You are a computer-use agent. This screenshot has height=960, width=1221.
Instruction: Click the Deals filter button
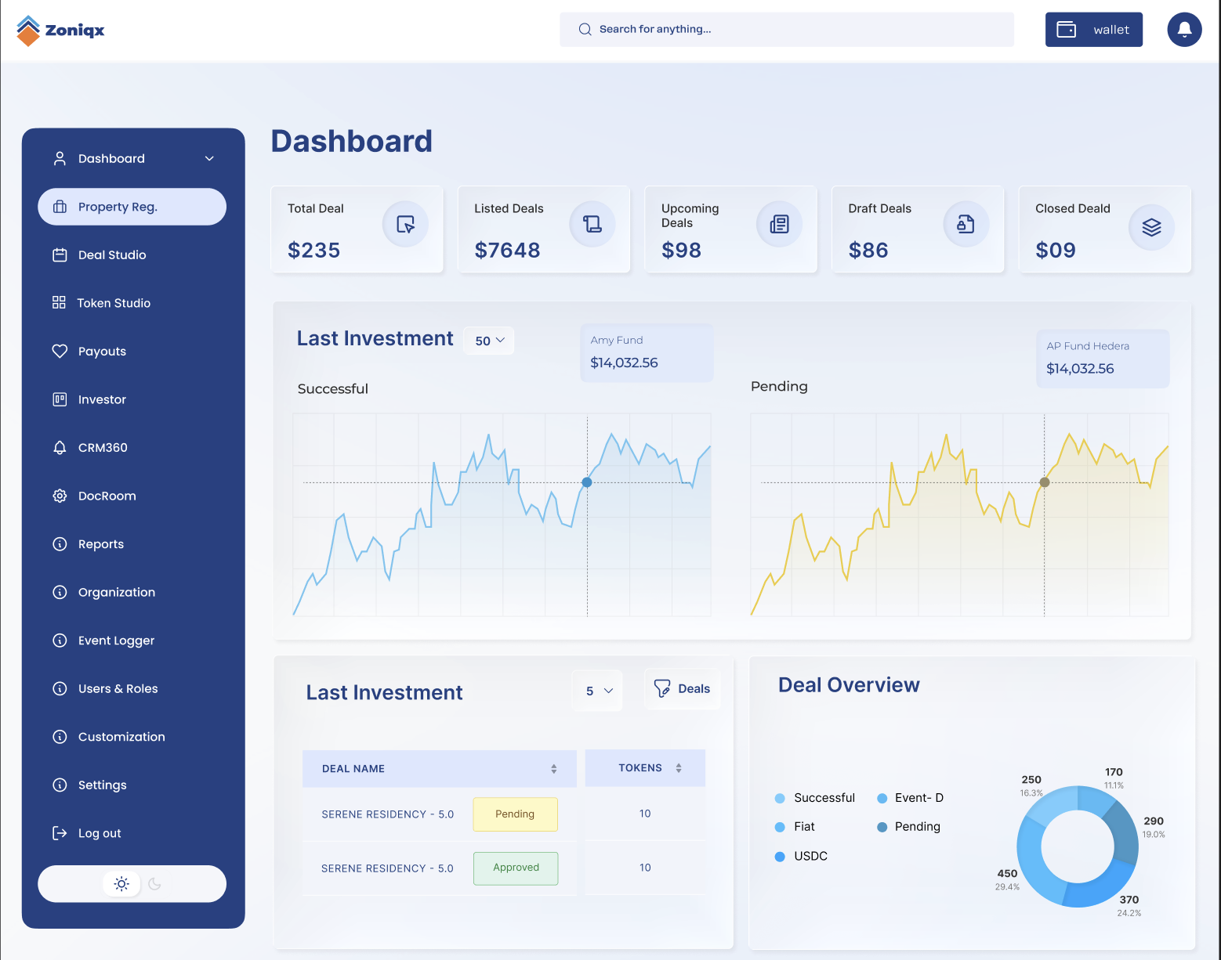coord(682,688)
